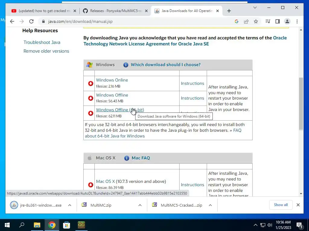
Task: Download Windows Offline installer link
Action: pos(112,95)
